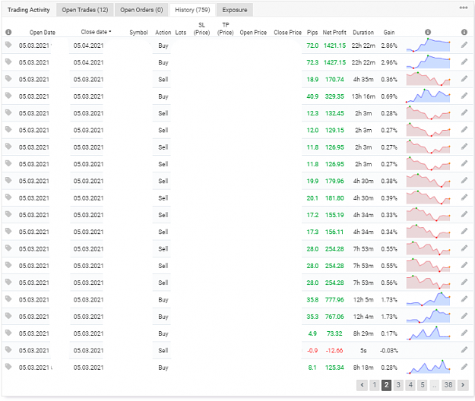Sort by the Close date column header

[x=96, y=32]
